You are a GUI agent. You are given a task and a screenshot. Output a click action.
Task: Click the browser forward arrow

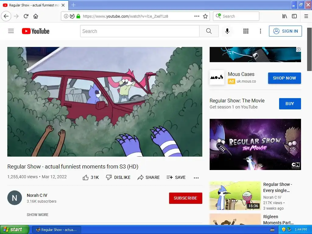pos(16,16)
